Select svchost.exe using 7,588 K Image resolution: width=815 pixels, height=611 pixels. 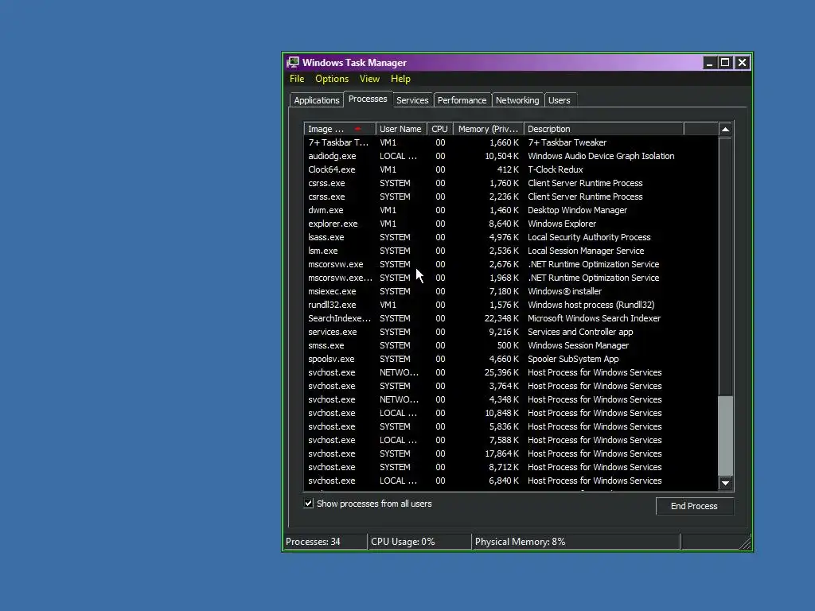(510, 439)
